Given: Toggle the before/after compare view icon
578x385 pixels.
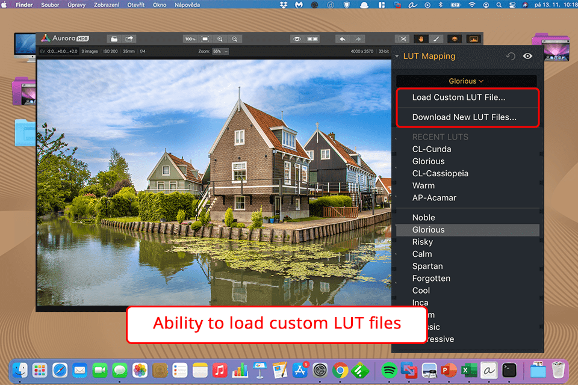Looking at the screenshot, I should 312,38.
